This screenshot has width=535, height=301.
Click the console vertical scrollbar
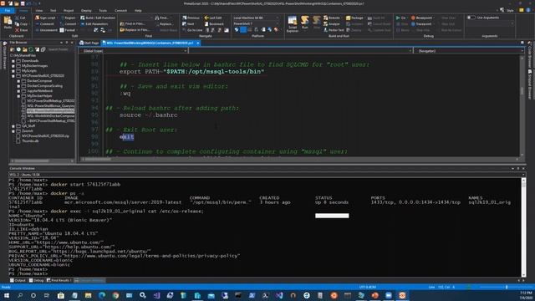pyautogui.click(x=524, y=227)
